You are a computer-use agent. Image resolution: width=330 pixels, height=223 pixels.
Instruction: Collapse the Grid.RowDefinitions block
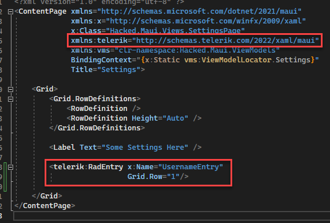pyautogui.click(x=10, y=99)
